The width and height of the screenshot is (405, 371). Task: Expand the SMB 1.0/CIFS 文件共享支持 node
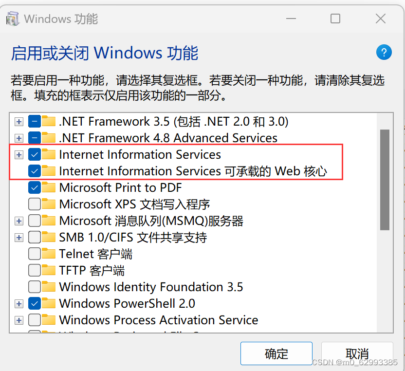18,237
